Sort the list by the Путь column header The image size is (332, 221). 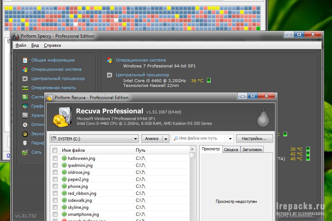(161, 150)
